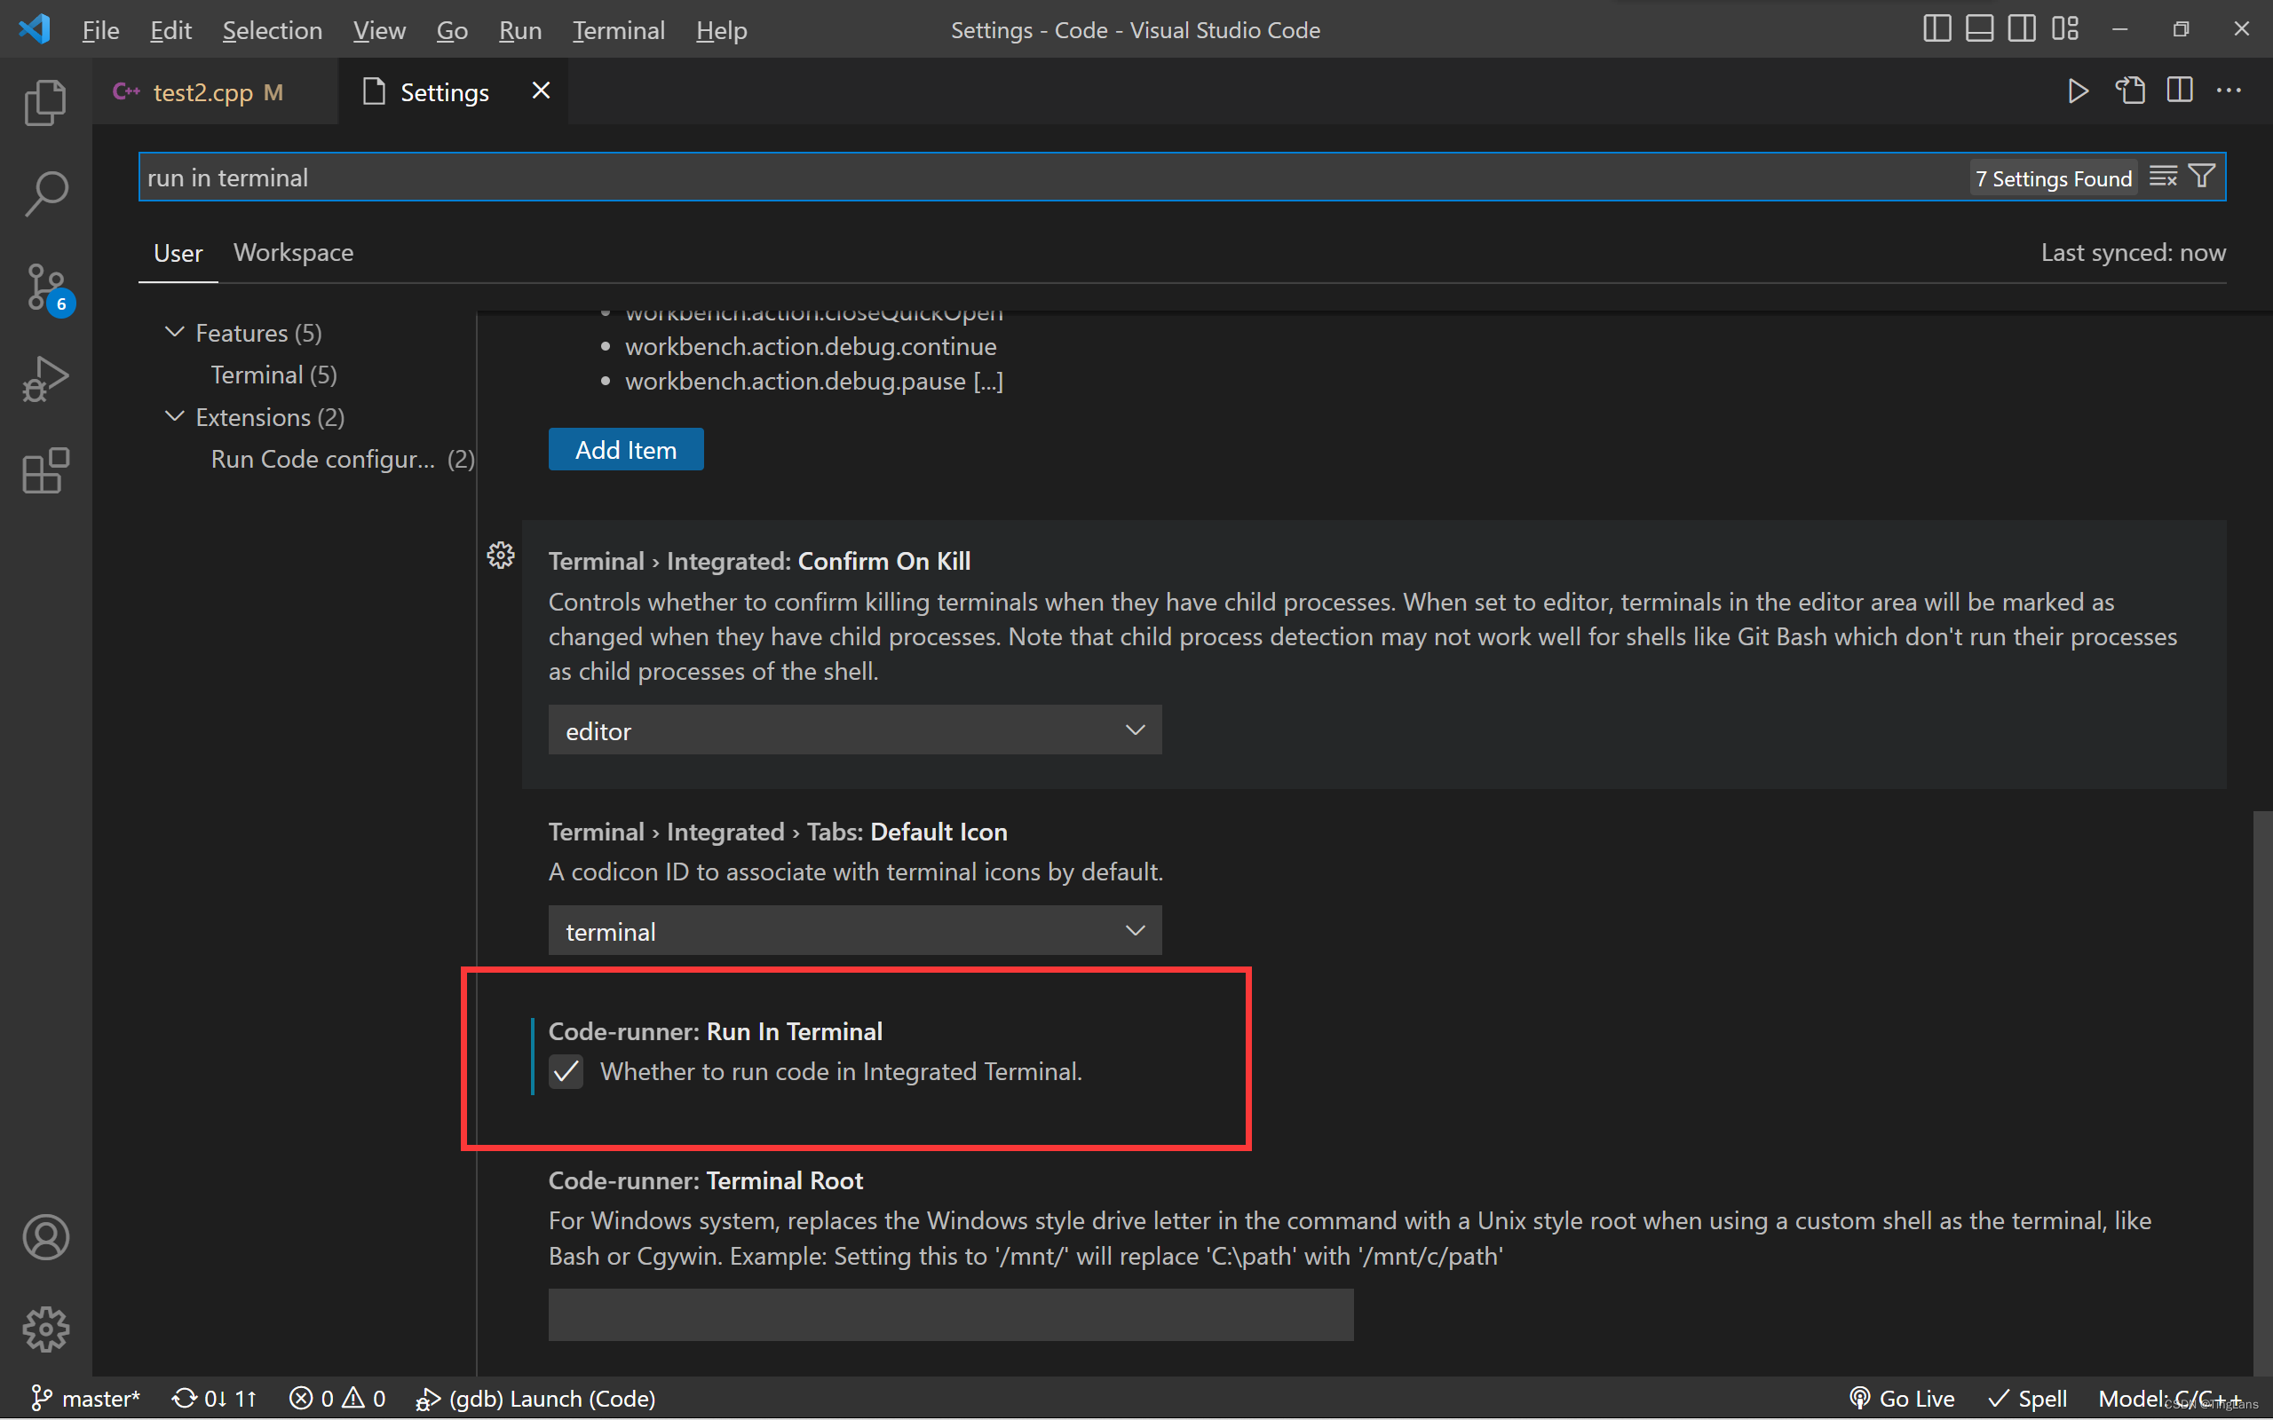The image size is (2273, 1420).
Task: Start Go Live server
Action: point(1902,1399)
